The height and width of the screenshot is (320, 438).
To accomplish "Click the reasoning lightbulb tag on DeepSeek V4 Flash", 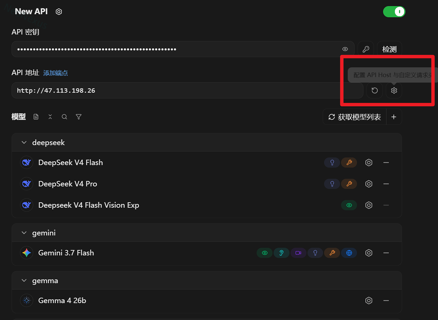I will 332,162.
